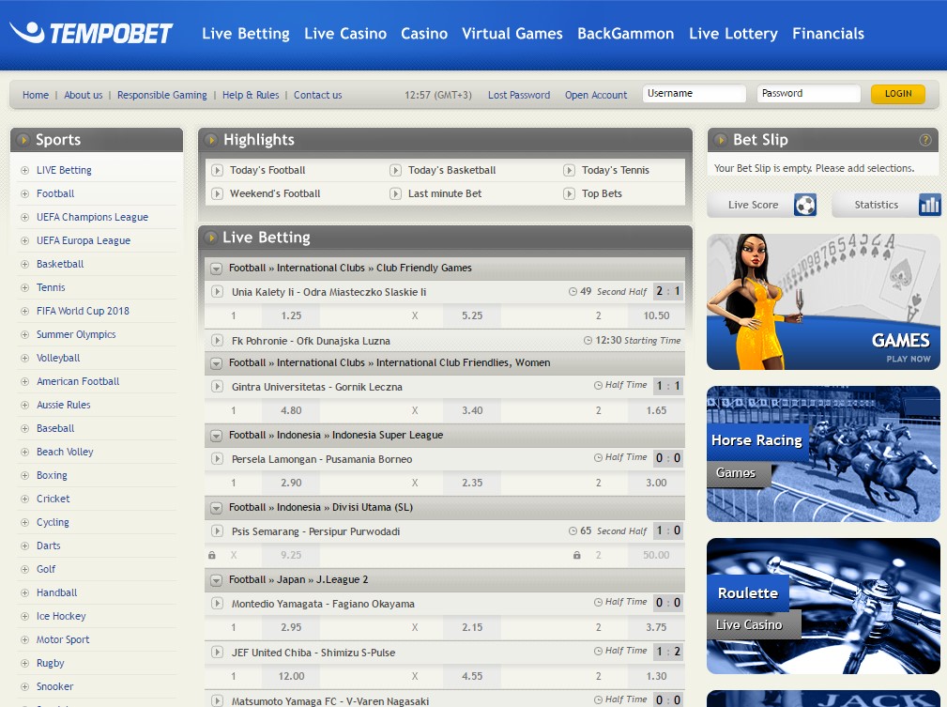
Task: Click play arrow icon beside Today's Football
Action: point(217,170)
